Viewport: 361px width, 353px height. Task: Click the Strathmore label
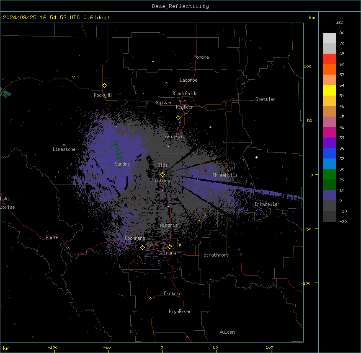[216, 255]
